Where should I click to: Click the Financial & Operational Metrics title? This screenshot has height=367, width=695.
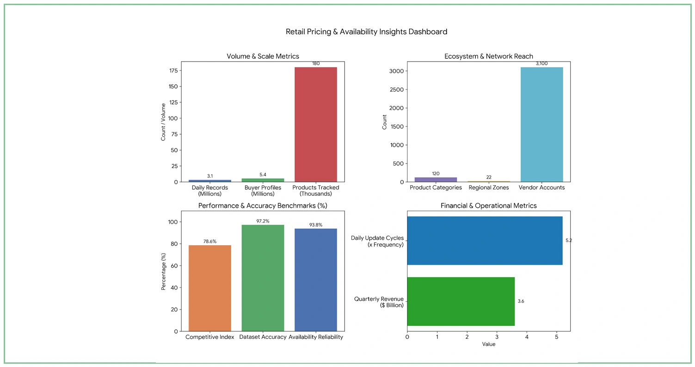pyautogui.click(x=488, y=205)
